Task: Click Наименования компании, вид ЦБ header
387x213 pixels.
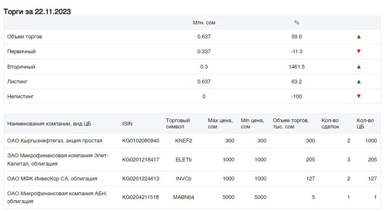Action: 49,124
